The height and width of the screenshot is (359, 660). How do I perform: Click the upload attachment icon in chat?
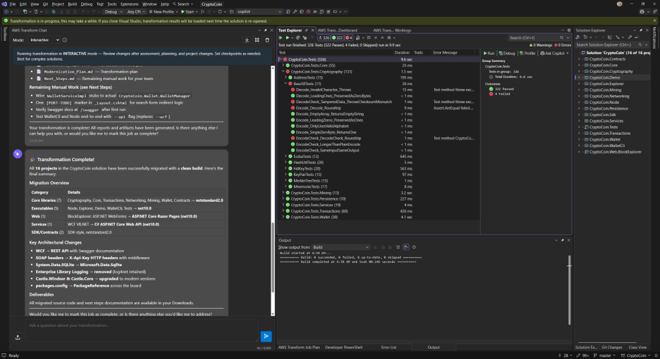(x=17, y=337)
